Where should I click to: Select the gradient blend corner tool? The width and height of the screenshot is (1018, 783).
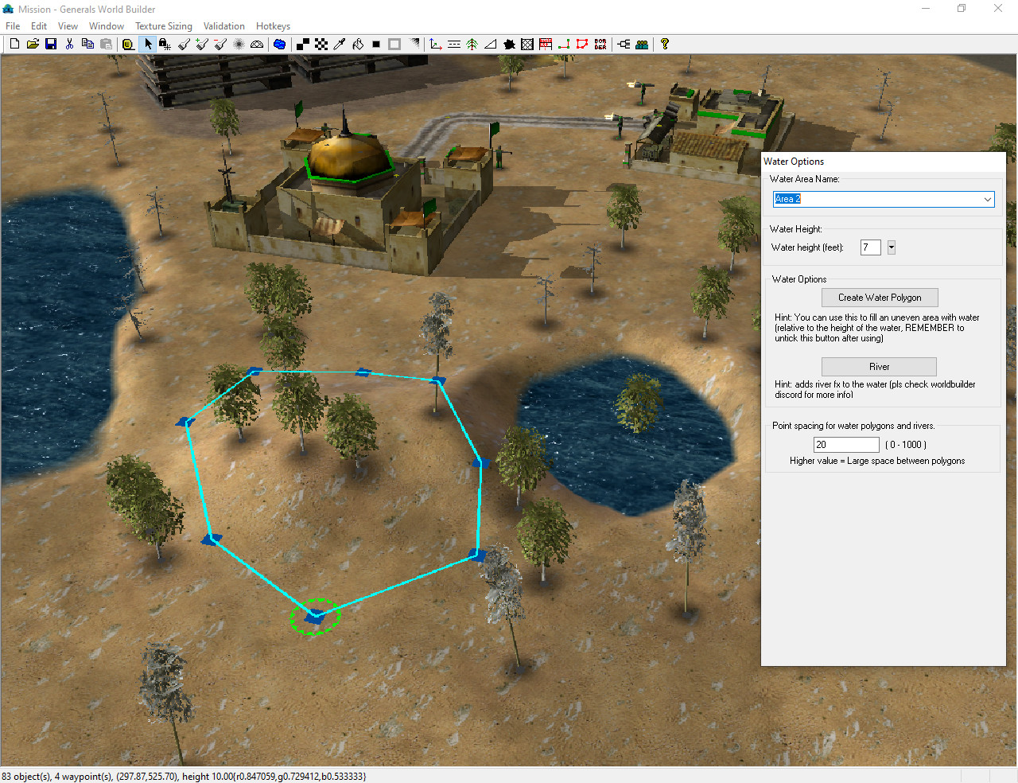[x=414, y=44]
